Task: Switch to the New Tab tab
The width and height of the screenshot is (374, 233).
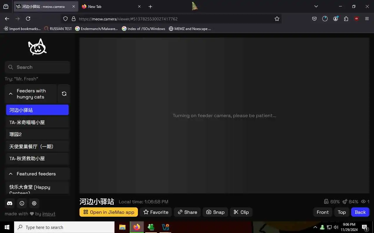Action: pyautogui.click(x=112, y=6)
